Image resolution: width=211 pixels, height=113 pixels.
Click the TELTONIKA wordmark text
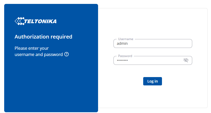coord(40,21)
